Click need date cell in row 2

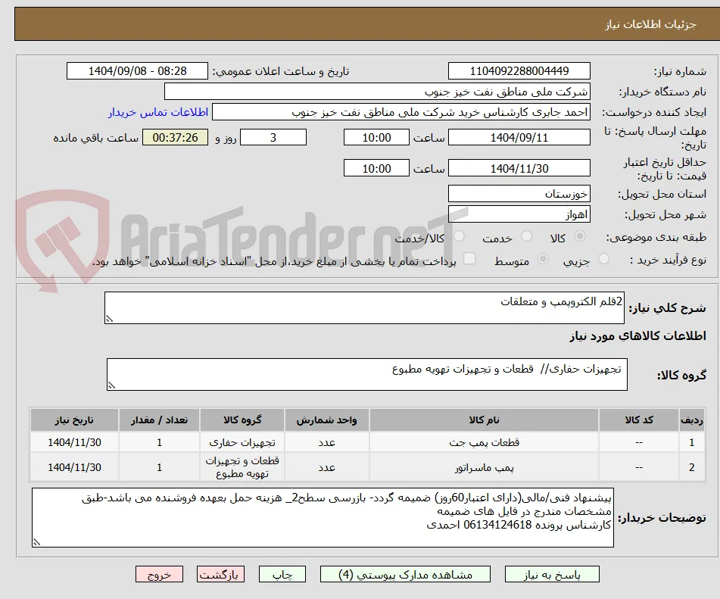[74, 467]
